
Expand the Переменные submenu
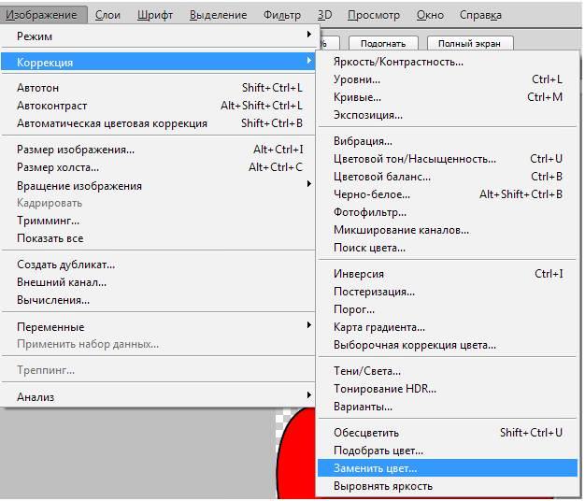[x=159, y=327]
